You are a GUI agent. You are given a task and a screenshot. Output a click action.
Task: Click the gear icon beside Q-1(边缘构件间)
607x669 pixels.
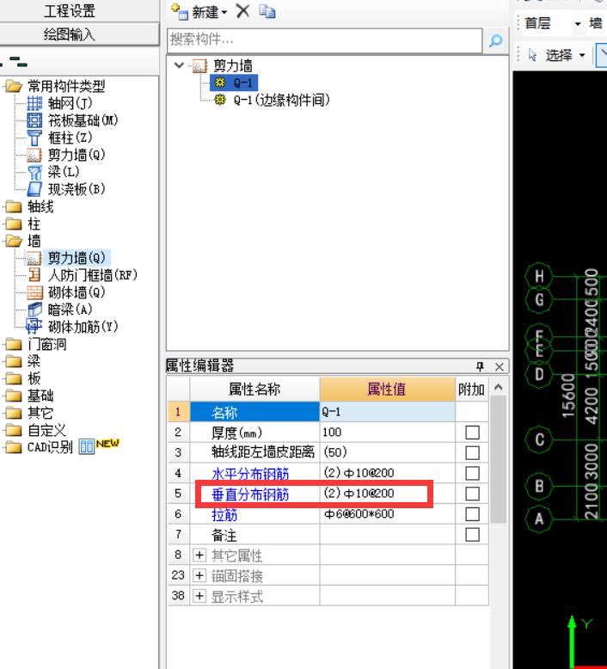(x=220, y=100)
